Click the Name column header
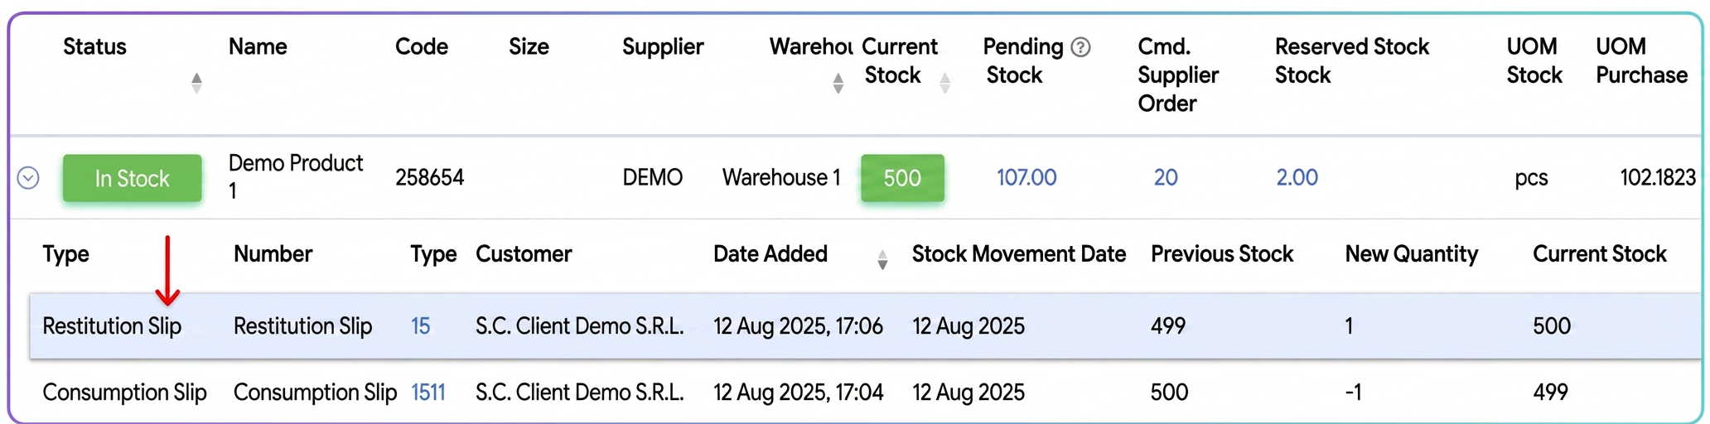This screenshot has height=424, width=1710. (x=258, y=46)
